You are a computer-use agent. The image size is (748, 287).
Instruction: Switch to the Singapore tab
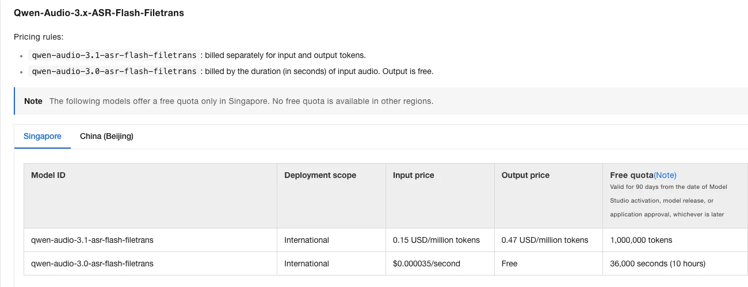click(43, 136)
